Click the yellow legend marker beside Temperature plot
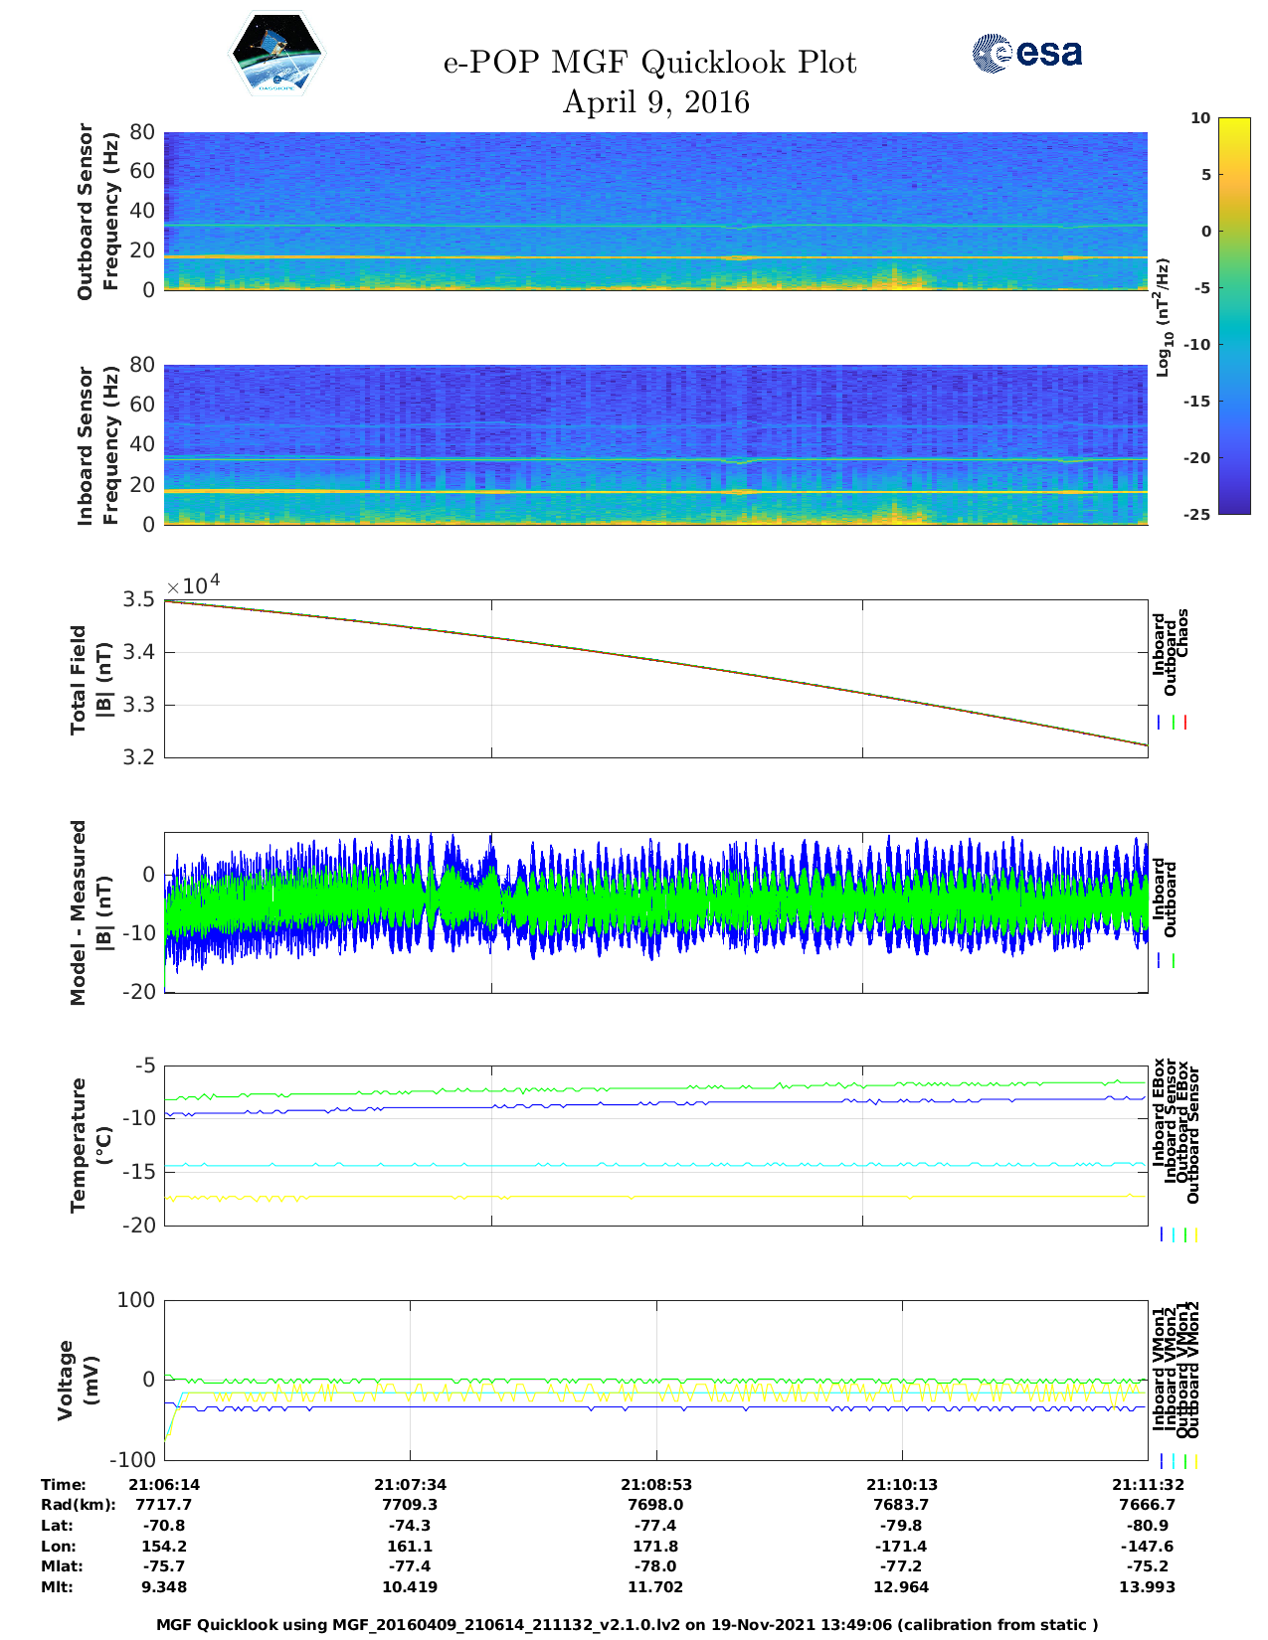Viewport: 1268px width, 1640px height. point(1195,1234)
